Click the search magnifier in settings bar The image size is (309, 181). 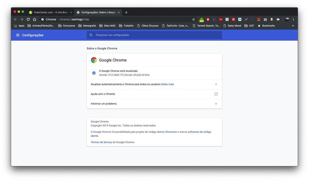pos(91,35)
